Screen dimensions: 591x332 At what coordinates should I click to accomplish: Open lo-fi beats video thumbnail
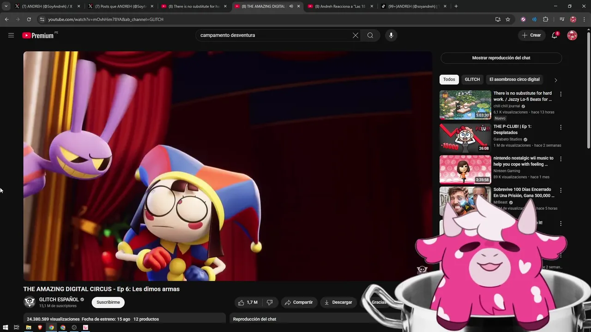pos(465,105)
